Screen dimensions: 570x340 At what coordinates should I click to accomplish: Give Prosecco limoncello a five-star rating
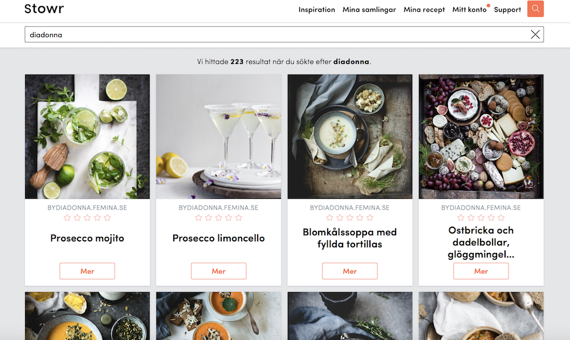[x=239, y=218]
